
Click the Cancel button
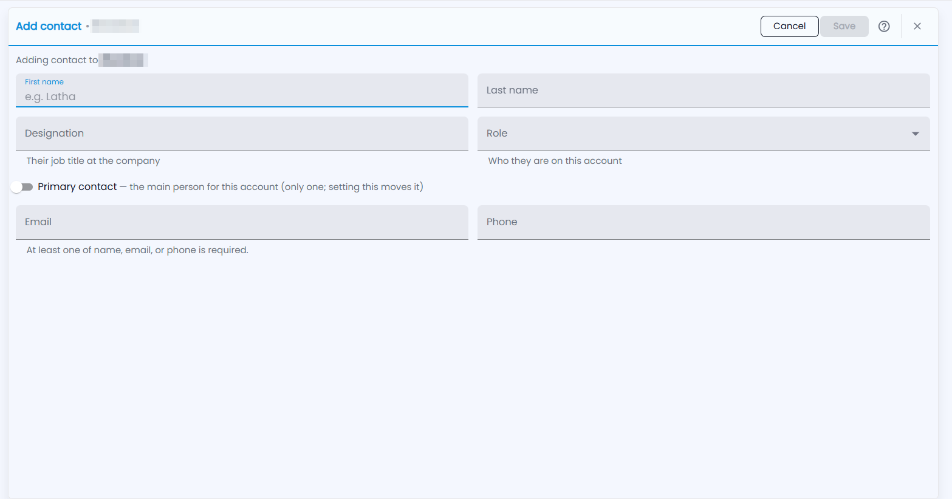point(789,26)
